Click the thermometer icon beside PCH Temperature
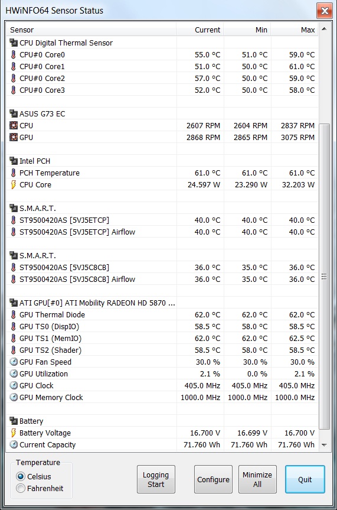This screenshot has width=337, height=510. point(14,173)
